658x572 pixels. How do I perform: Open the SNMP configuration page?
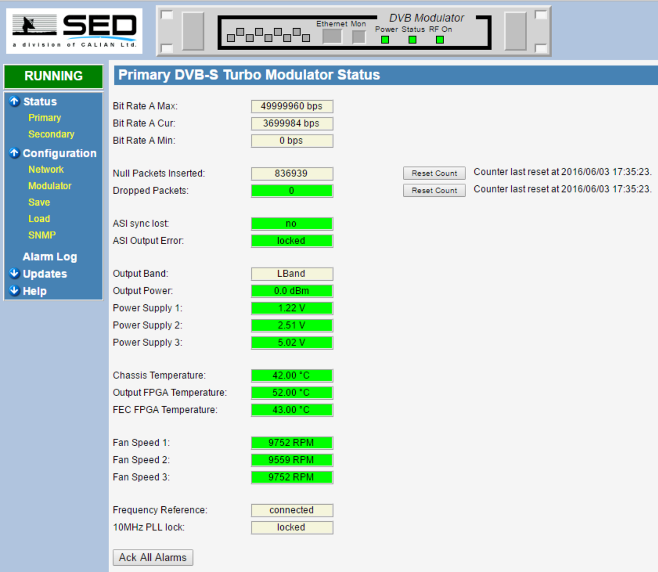pyautogui.click(x=42, y=235)
